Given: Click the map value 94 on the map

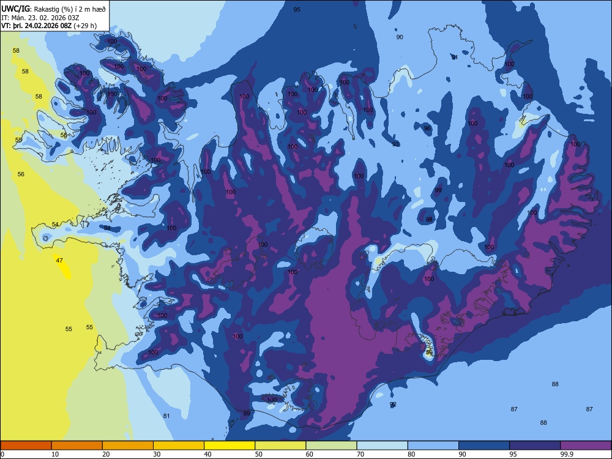Looking at the screenshot, I should 107,228.
